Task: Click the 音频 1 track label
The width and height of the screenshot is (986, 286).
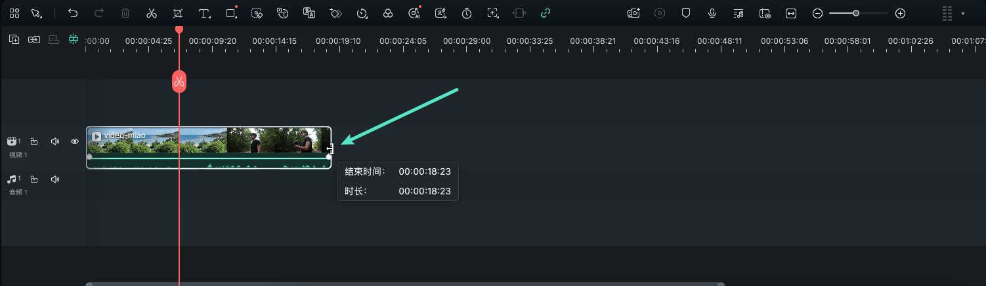Action: point(18,192)
